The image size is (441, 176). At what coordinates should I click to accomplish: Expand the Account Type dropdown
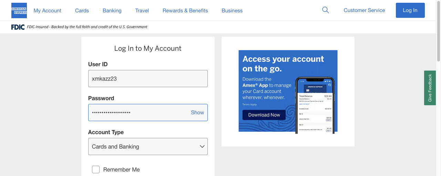click(148, 146)
